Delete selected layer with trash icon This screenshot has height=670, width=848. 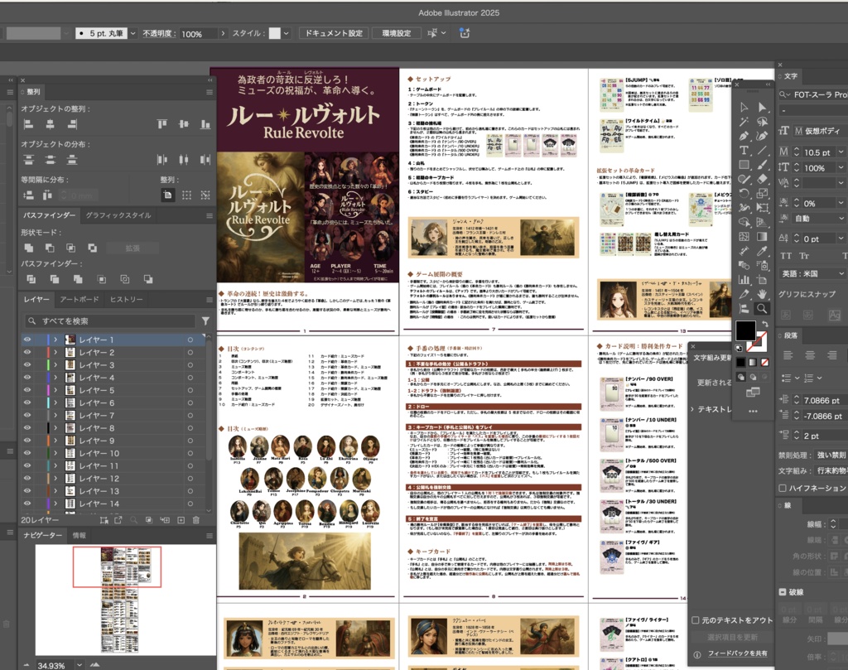195,519
